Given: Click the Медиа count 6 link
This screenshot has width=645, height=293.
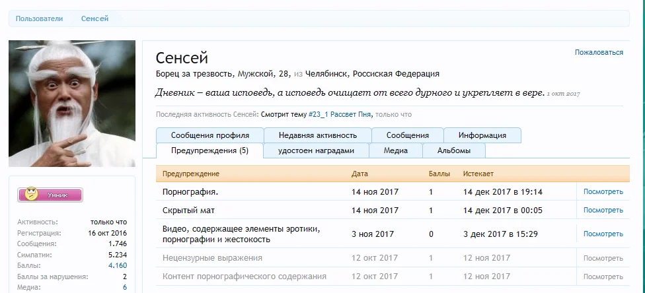Looking at the screenshot, I should point(124,287).
